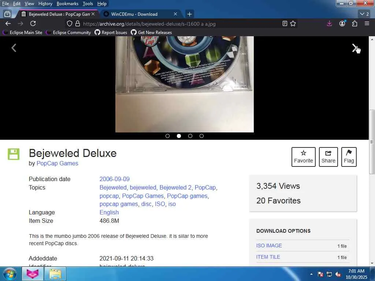Open the tab overview icon left of tabs
375x281 pixels.
point(7,14)
